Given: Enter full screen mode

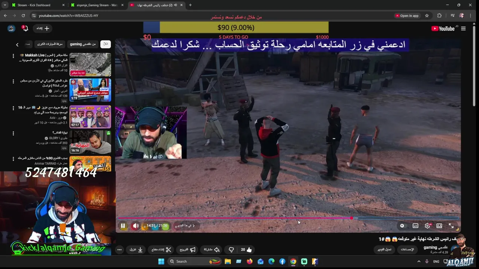Looking at the screenshot, I should 451,226.
